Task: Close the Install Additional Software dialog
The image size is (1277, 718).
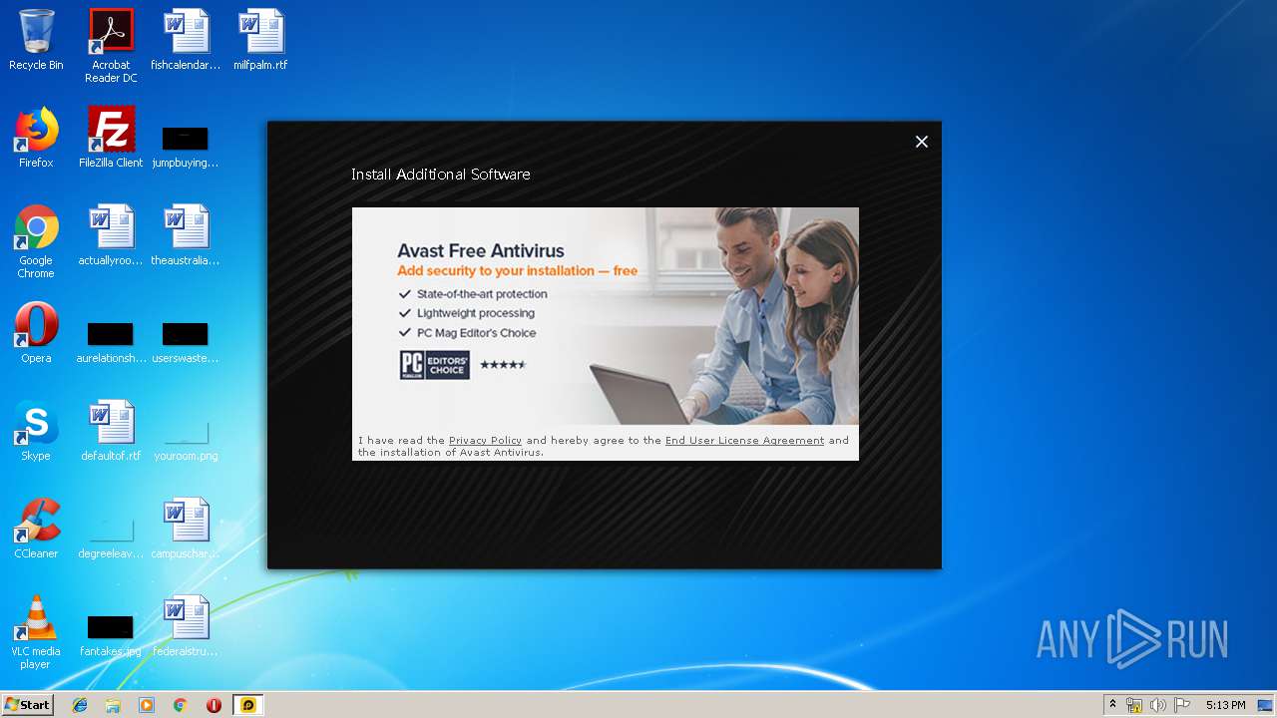Action: click(922, 142)
